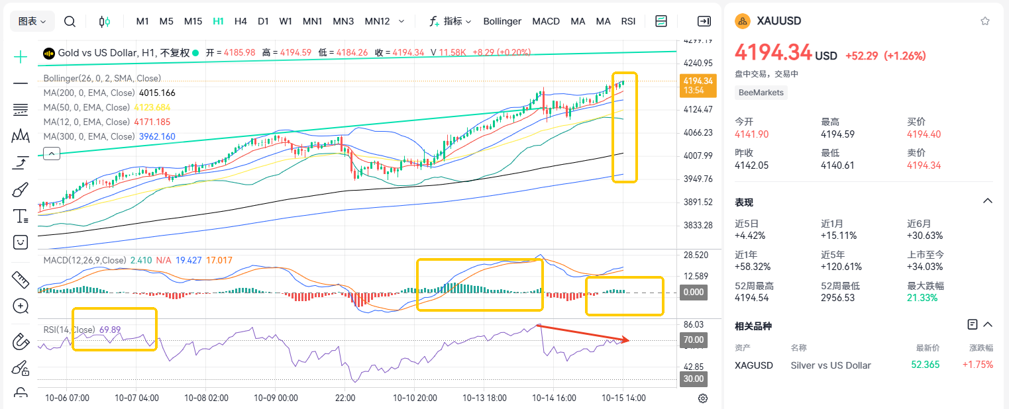Select the crosshair cursor tool
The image size is (1009, 409).
point(21,57)
